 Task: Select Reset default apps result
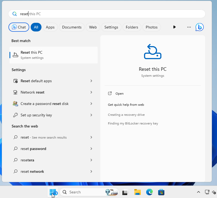pyautogui.click(x=53, y=81)
